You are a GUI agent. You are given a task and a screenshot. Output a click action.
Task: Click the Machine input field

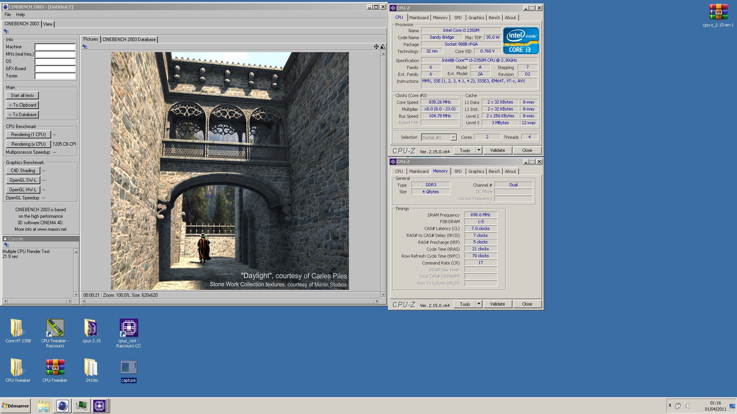[55, 47]
